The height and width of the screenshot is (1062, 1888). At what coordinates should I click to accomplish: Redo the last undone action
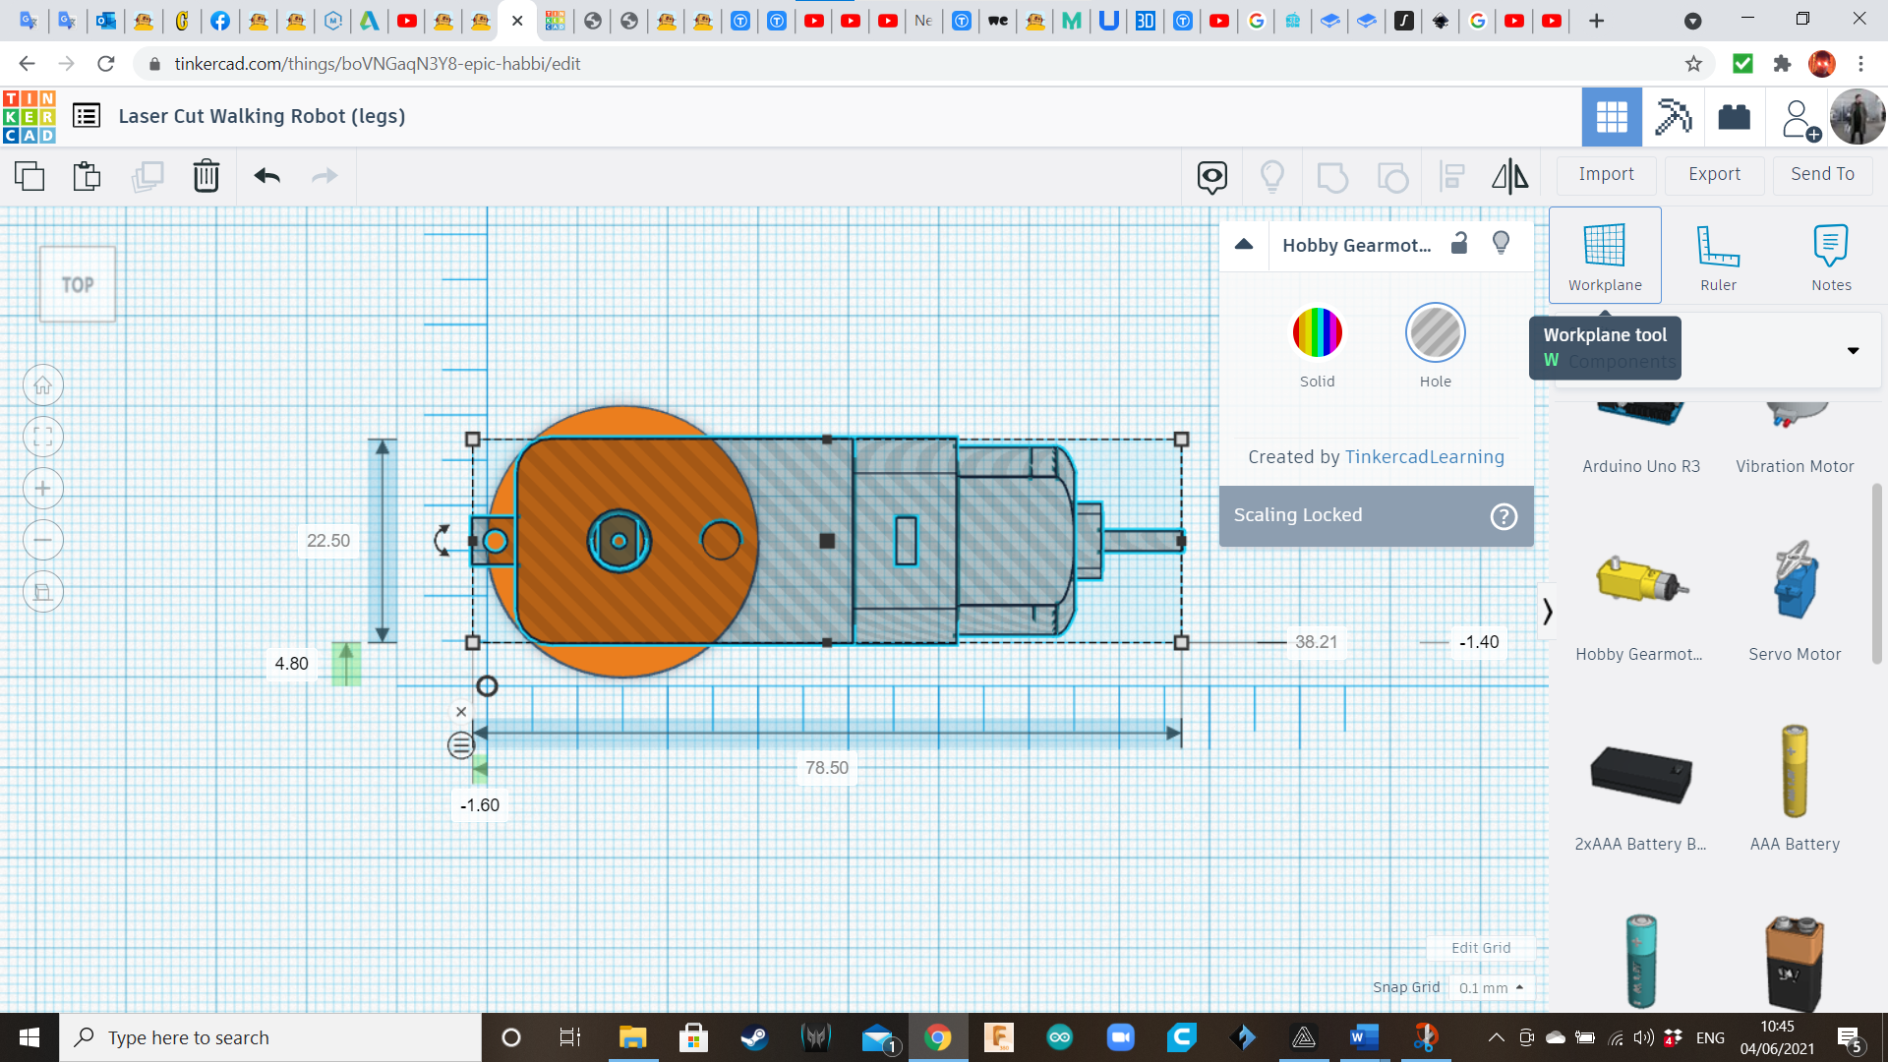[324, 176]
